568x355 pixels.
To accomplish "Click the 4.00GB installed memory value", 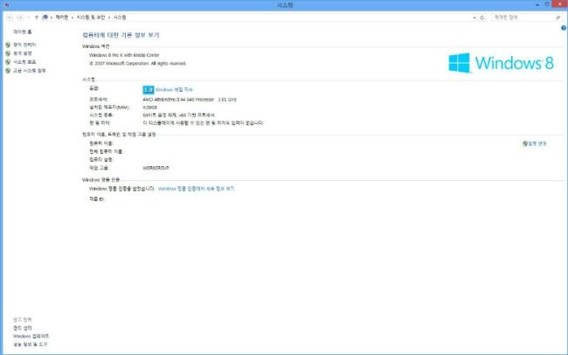I will pyautogui.click(x=150, y=108).
